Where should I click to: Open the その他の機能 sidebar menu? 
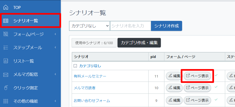(x=31, y=101)
